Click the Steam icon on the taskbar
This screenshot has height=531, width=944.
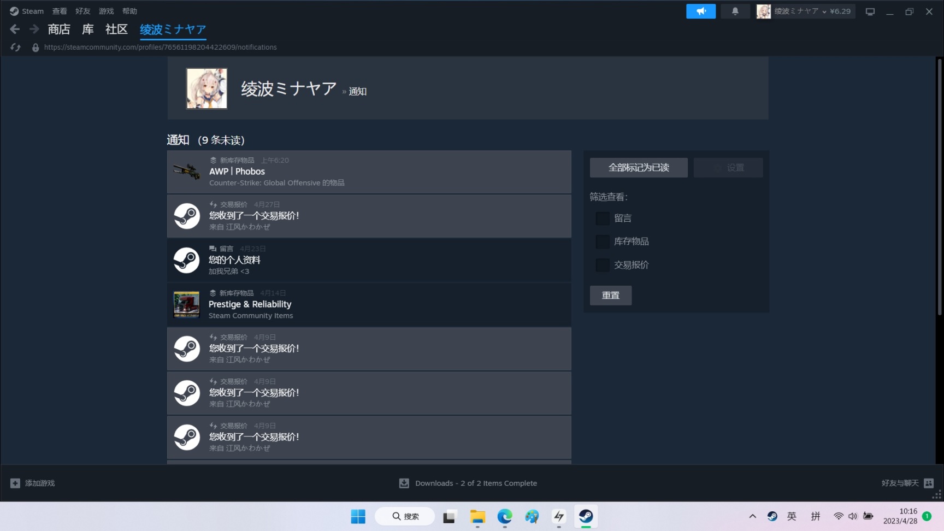tap(586, 516)
